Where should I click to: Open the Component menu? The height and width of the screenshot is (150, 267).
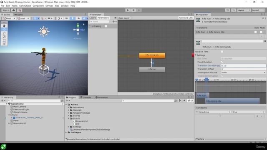(38, 6)
